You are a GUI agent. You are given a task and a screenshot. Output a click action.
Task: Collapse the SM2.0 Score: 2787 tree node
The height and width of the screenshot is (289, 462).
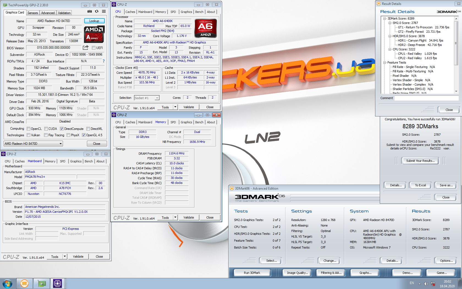click(x=390, y=23)
